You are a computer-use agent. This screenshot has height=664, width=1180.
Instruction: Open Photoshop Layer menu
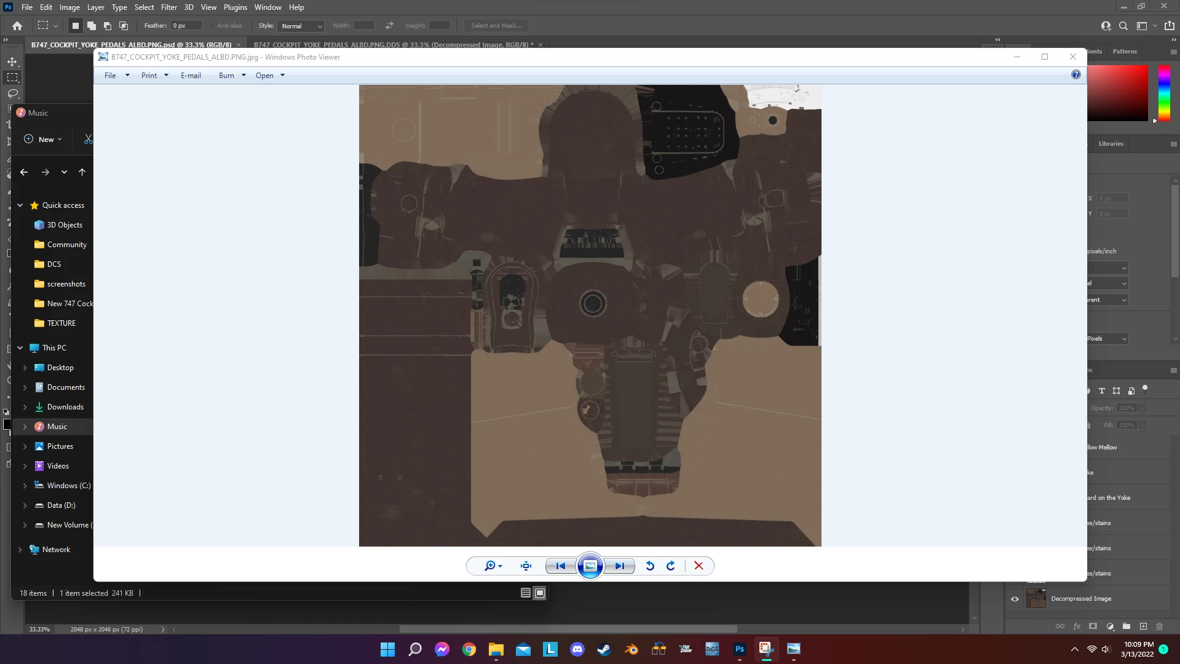(x=95, y=7)
